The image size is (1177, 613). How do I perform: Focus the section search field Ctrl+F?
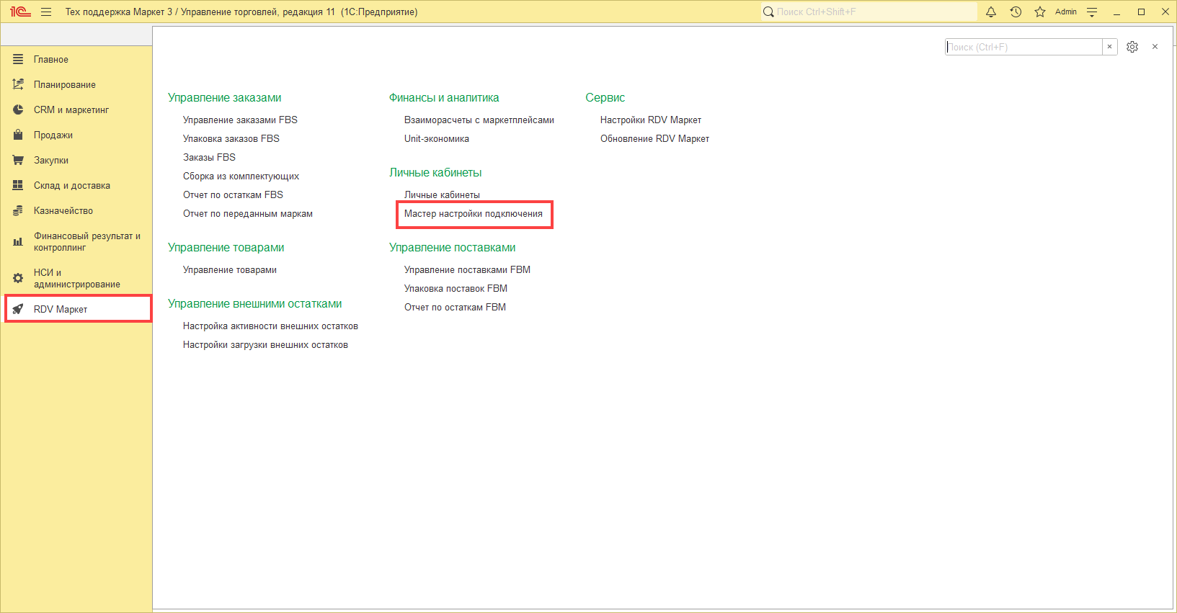(1023, 47)
